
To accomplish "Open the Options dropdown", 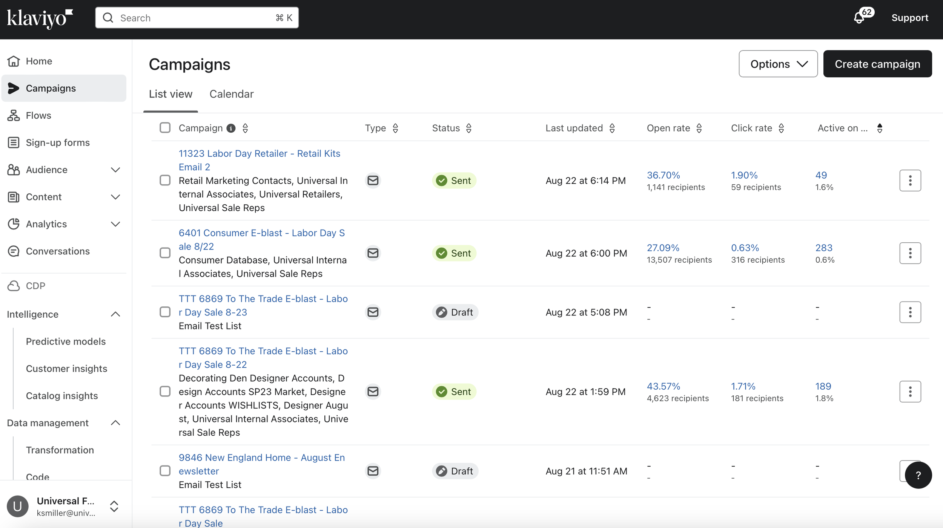I will coord(778,64).
